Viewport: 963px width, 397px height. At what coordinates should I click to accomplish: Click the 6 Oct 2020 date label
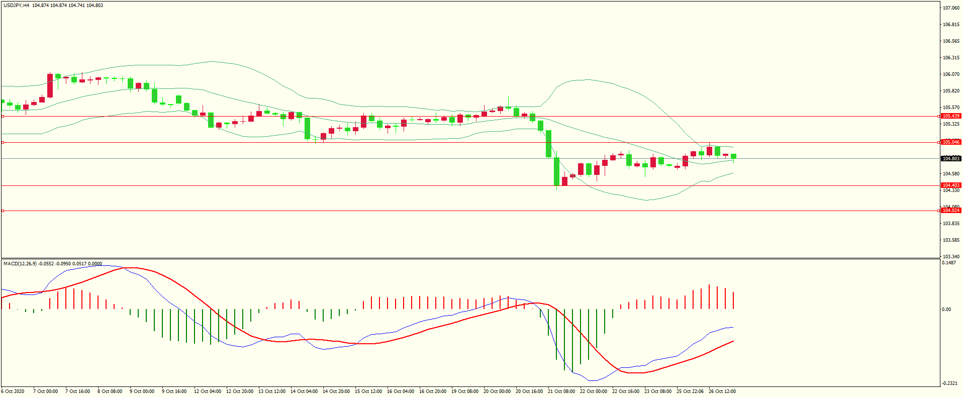click(13, 391)
